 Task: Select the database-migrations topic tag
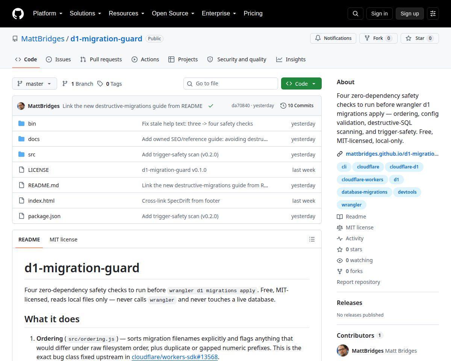[364, 192]
